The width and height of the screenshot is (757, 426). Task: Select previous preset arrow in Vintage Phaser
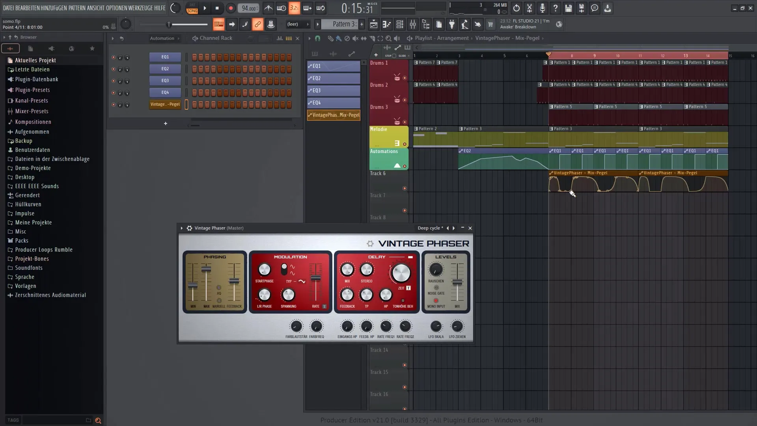tap(447, 228)
